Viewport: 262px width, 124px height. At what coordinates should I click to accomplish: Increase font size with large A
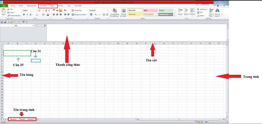tap(46, 10)
